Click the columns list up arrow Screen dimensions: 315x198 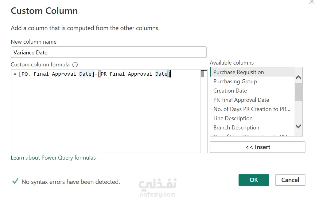(298, 77)
